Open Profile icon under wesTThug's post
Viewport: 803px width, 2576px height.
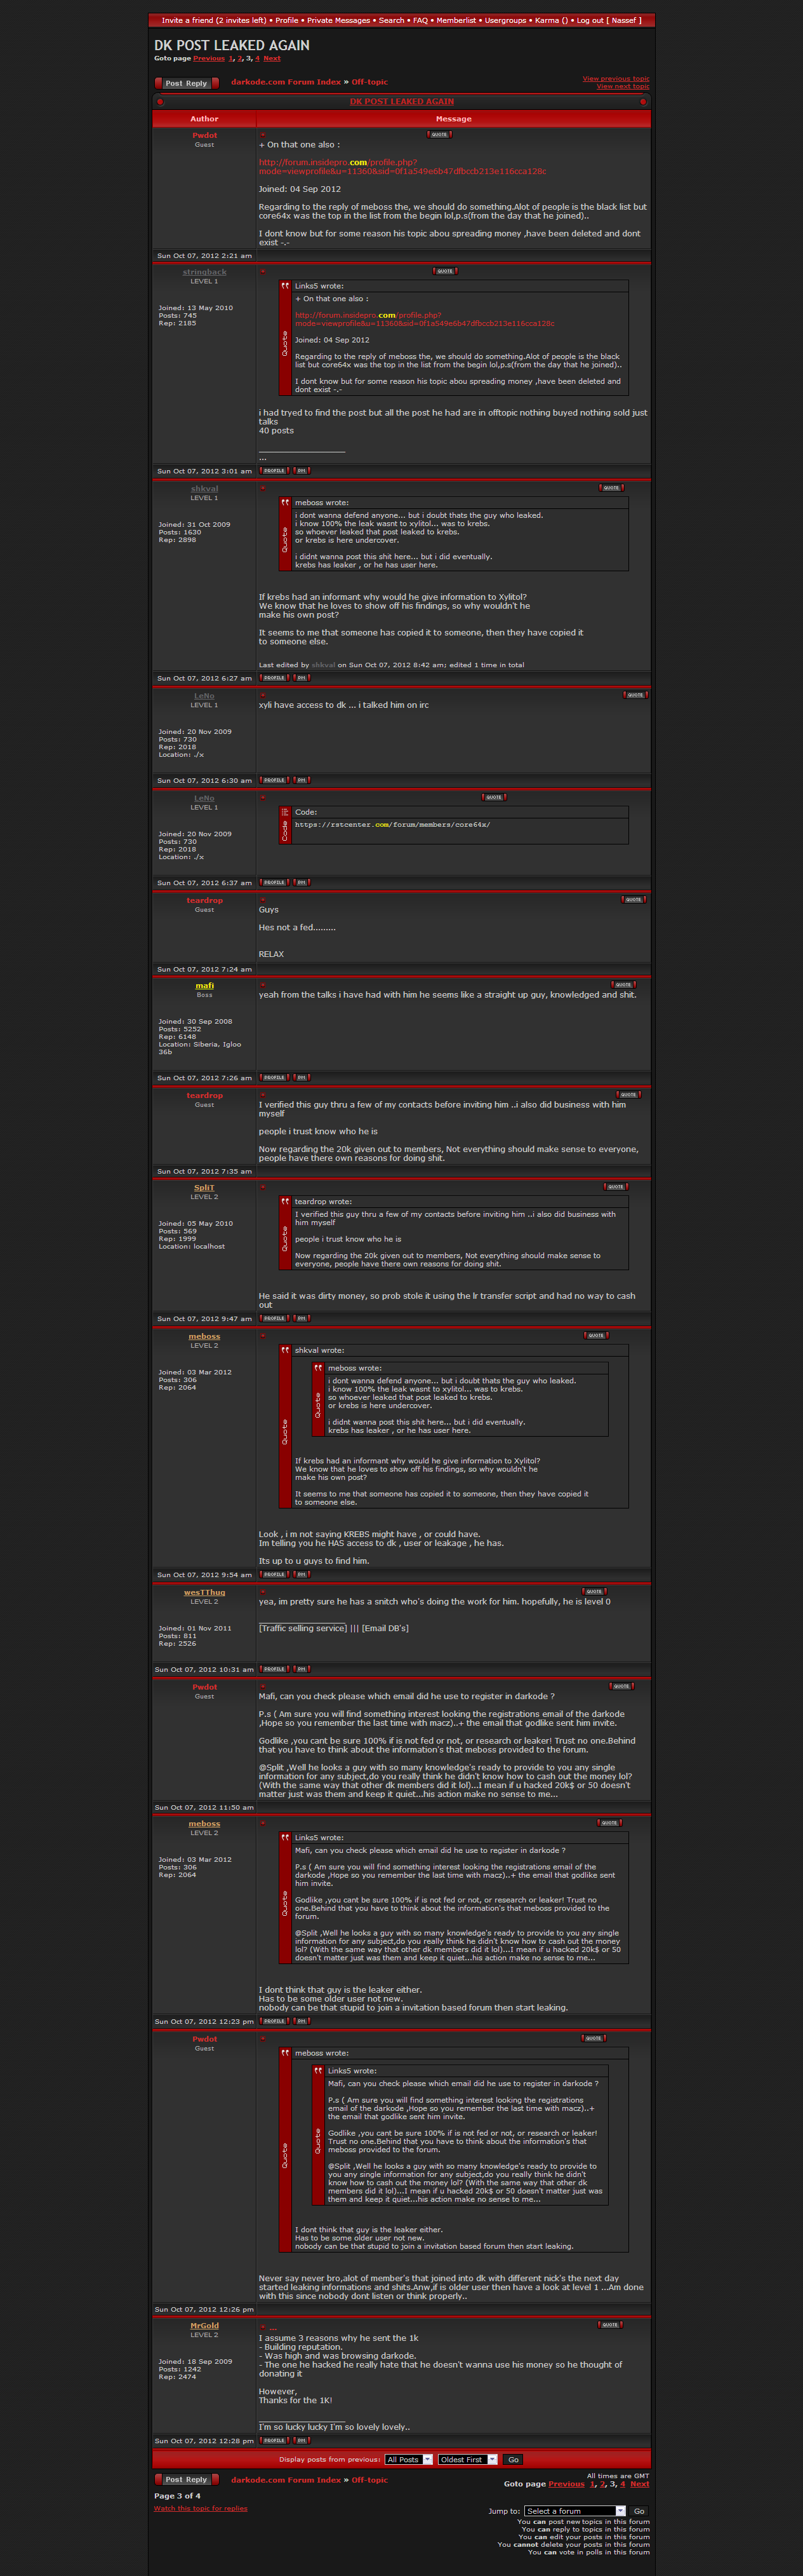click(274, 1669)
